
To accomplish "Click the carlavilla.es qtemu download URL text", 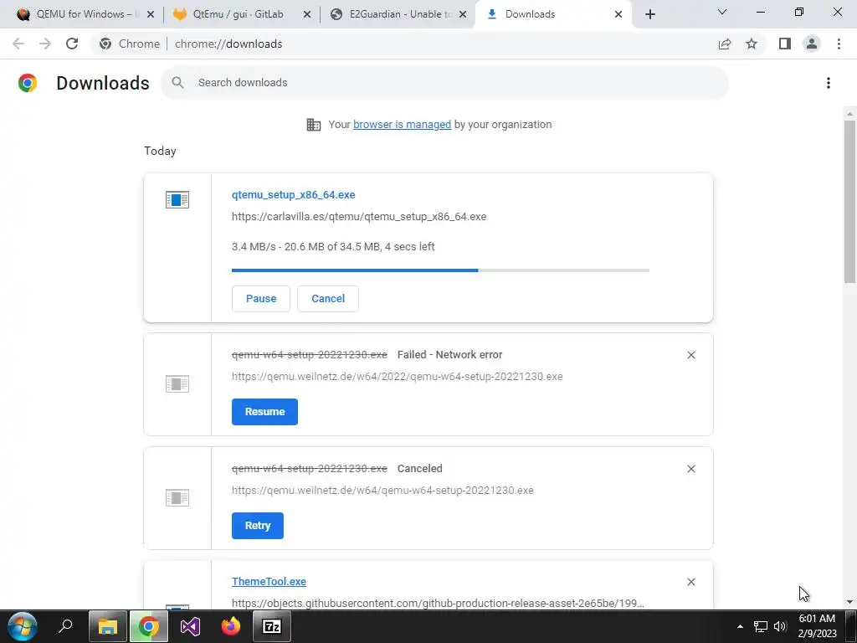I will pos(359,217).
